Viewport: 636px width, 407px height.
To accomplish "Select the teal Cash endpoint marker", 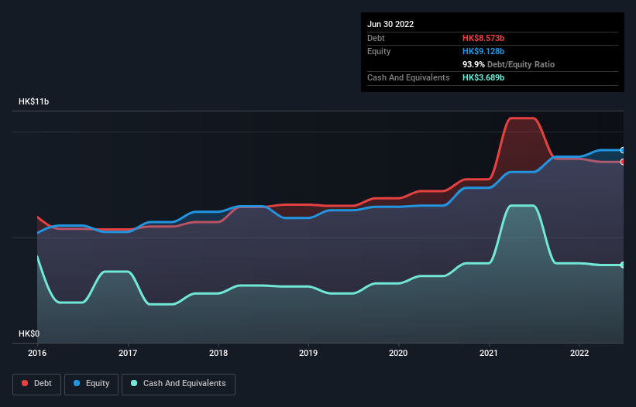I will [623, 265].
